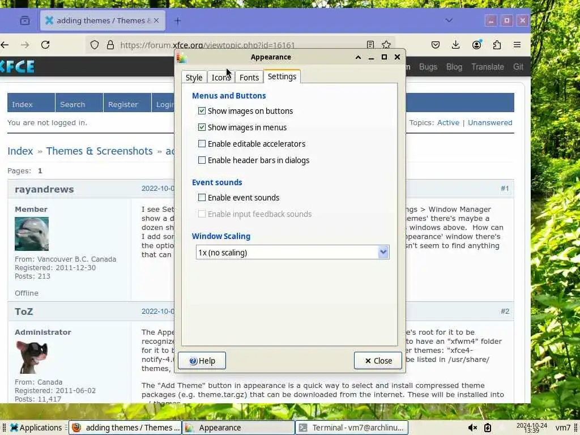Click the Active topics link
580x435 pixels.
click(449, 123)
